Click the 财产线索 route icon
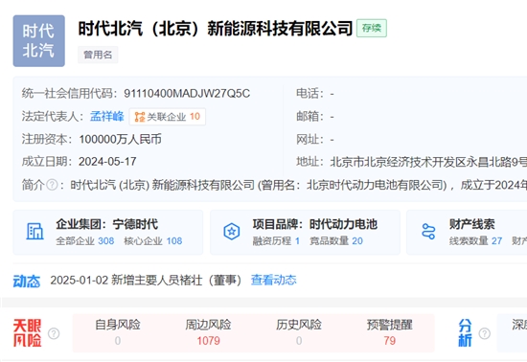 (428, 232)
